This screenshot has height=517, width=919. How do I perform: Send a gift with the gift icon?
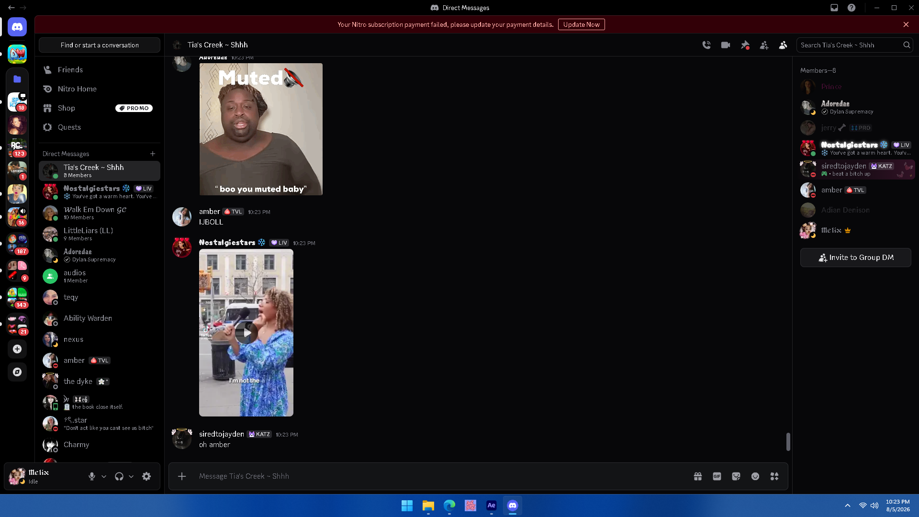click(698, 476)
